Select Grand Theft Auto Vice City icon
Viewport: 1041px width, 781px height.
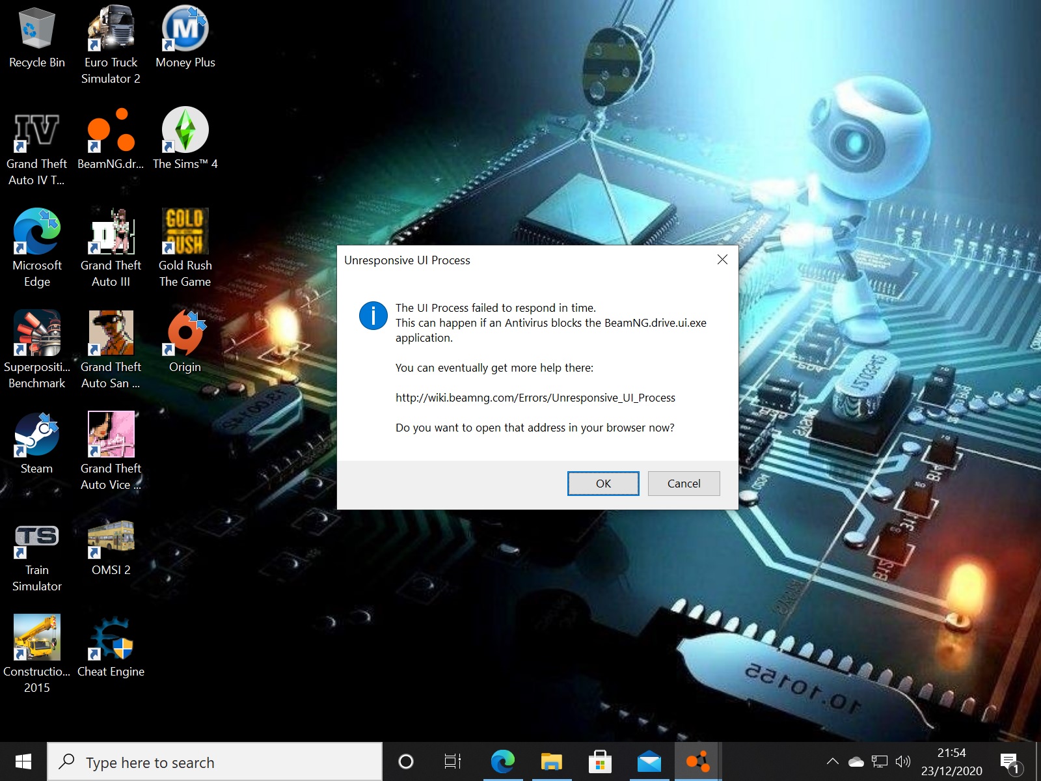(111, 452)
